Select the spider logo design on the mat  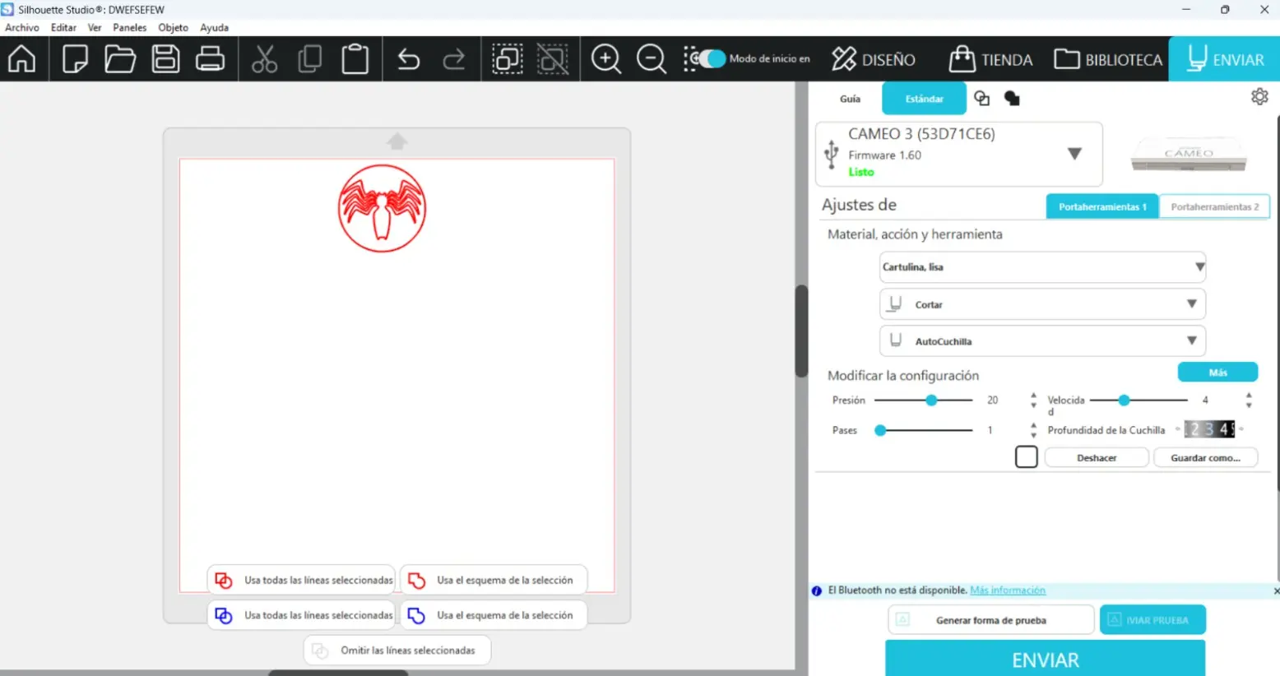pyautogui.click(x=382, y=208)
